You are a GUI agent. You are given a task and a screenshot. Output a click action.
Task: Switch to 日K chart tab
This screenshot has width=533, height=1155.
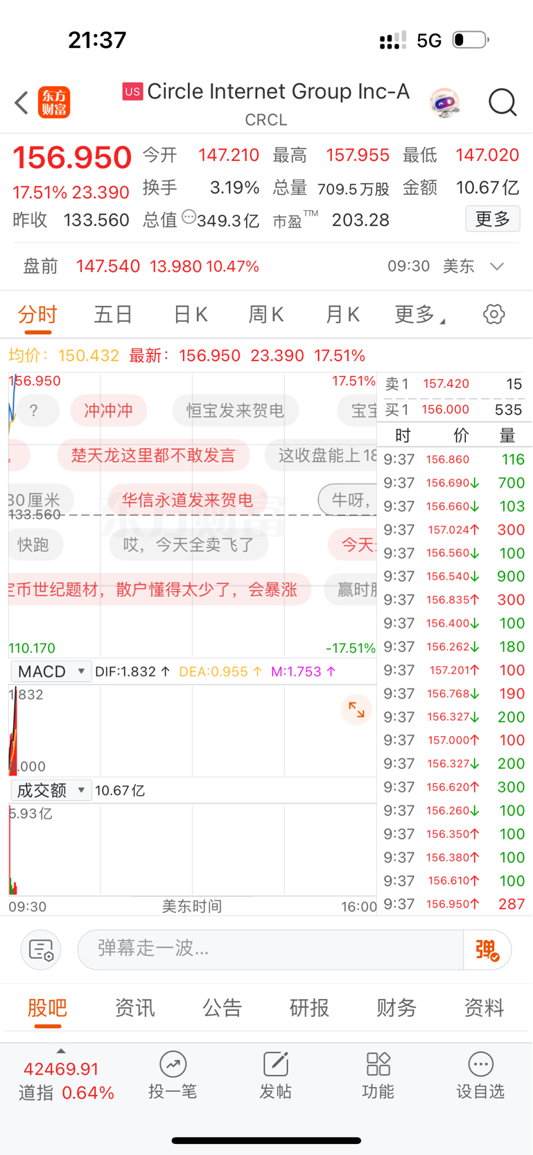[191, 315]
